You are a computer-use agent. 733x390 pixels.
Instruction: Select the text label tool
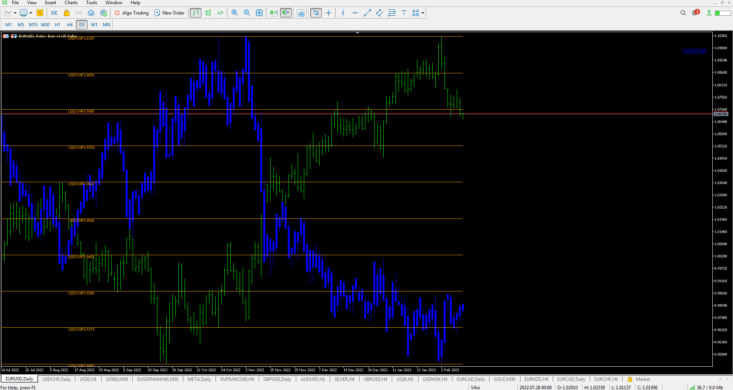(x=404, y=13)
